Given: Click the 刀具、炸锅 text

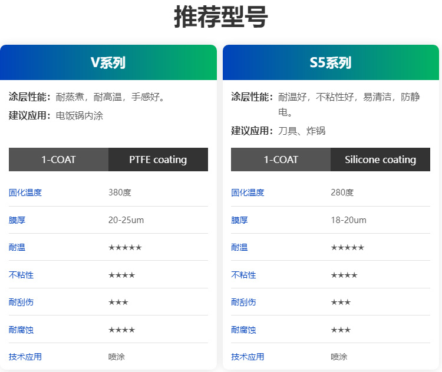Looking at the screenshot, I should [302, 131].
